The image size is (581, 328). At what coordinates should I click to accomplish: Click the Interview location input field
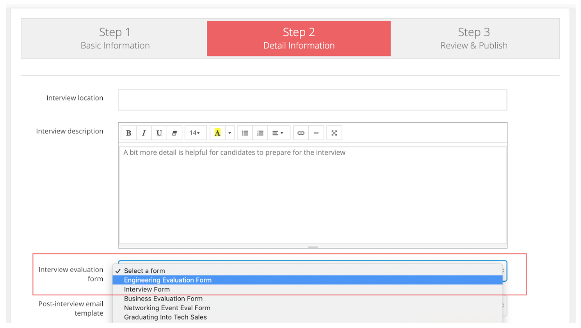pyautogui.click(x=312, y=100)
